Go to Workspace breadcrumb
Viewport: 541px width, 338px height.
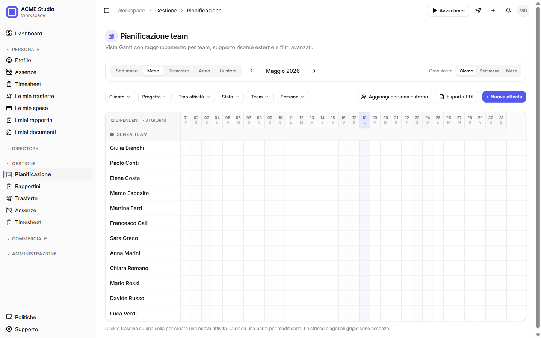tap(131, 11)
